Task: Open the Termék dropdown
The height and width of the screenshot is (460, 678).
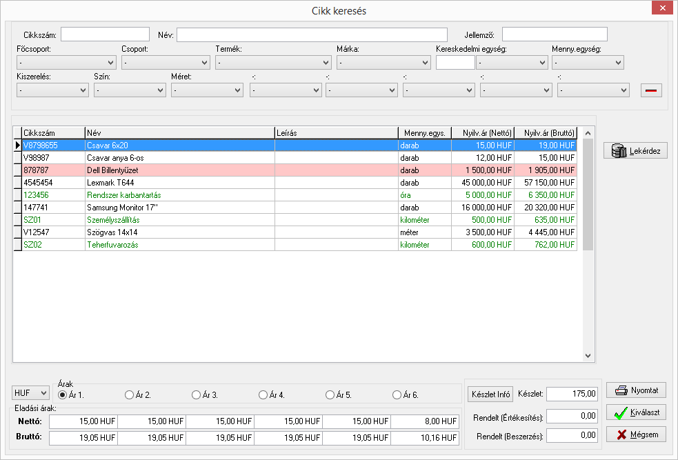Action: pos(273,63)
